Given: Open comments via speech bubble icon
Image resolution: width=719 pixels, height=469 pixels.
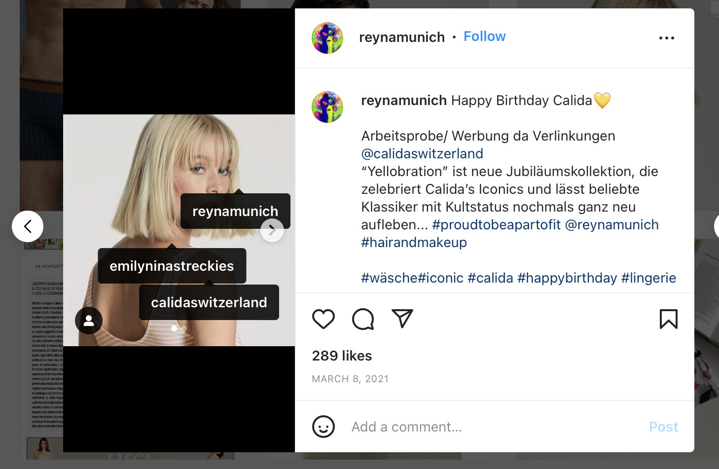Looking at the screenshot, I should (363, 319).
